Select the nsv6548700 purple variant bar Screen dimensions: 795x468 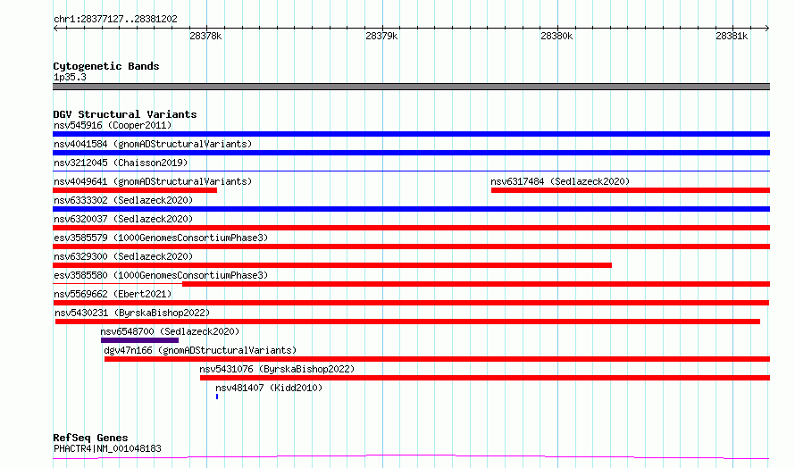tap(139, 340)
